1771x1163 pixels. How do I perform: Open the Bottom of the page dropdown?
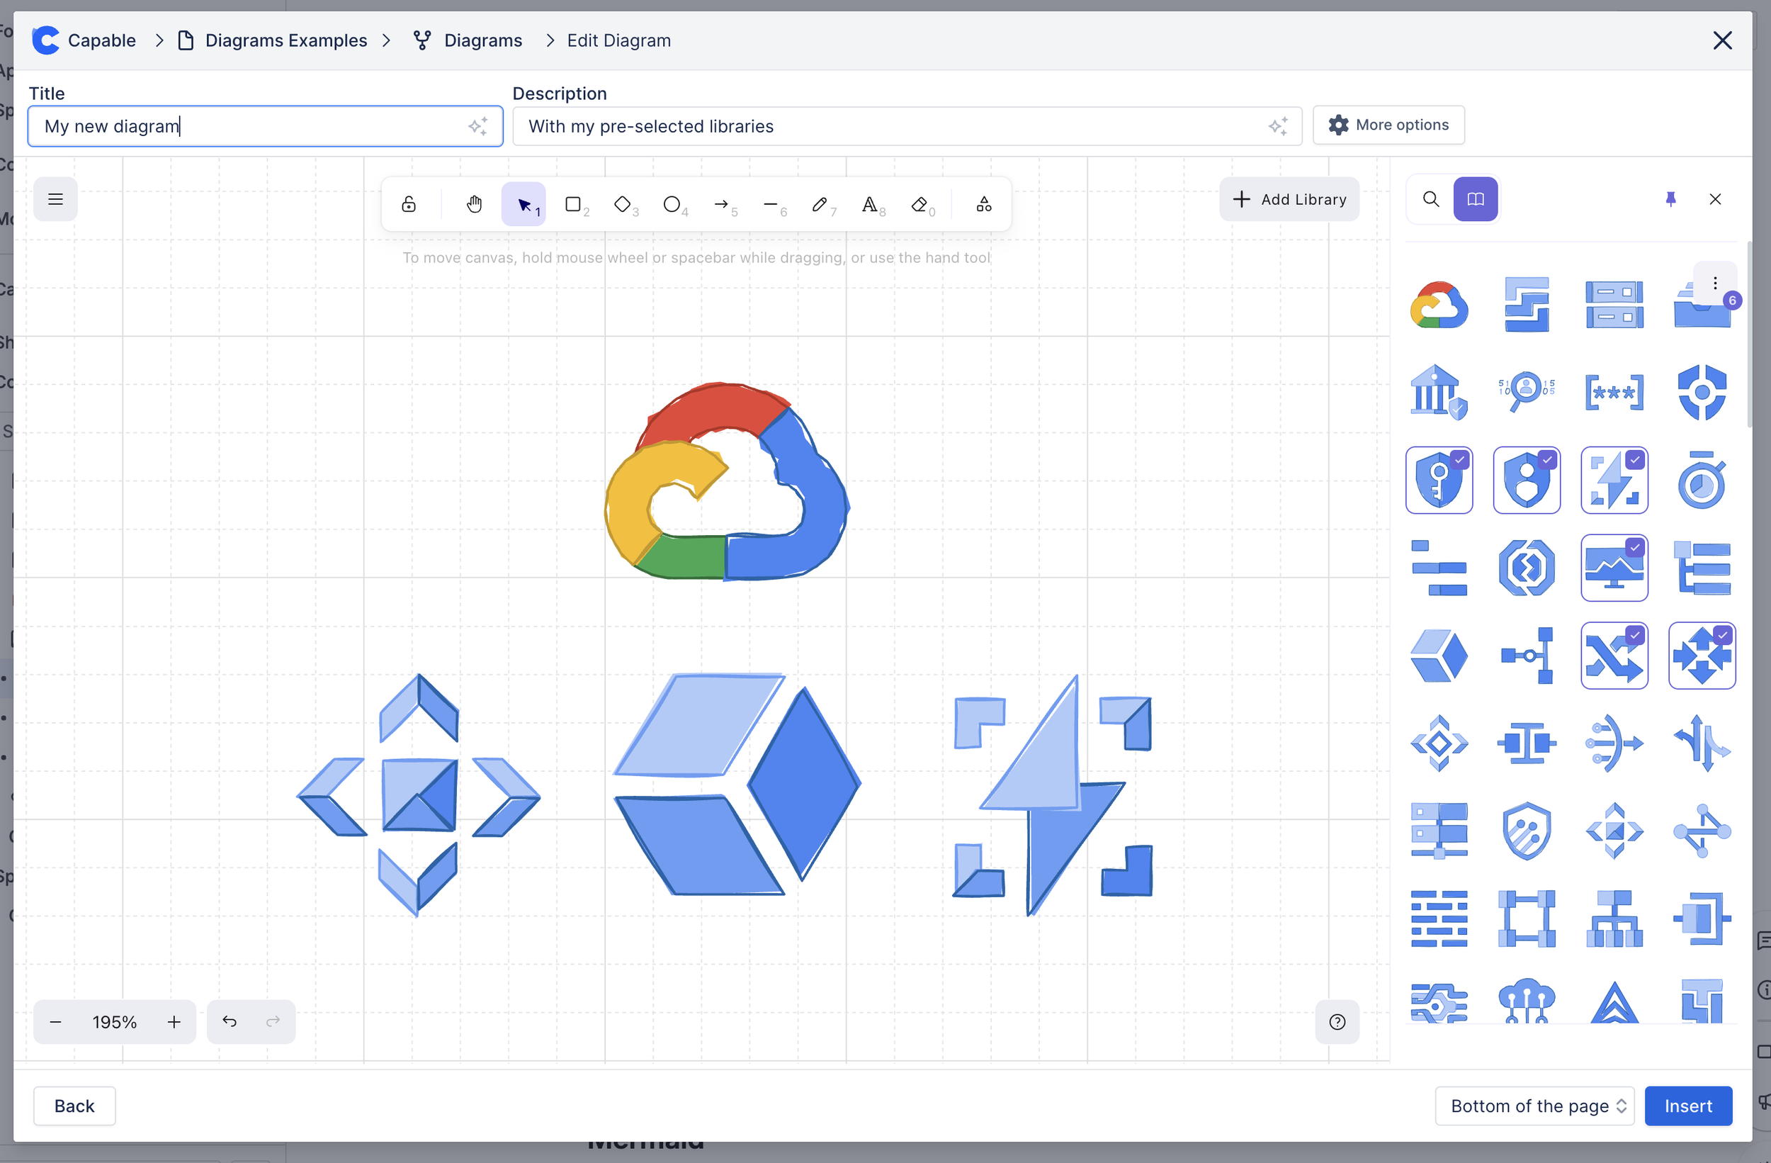(x=1534, y=1106)
